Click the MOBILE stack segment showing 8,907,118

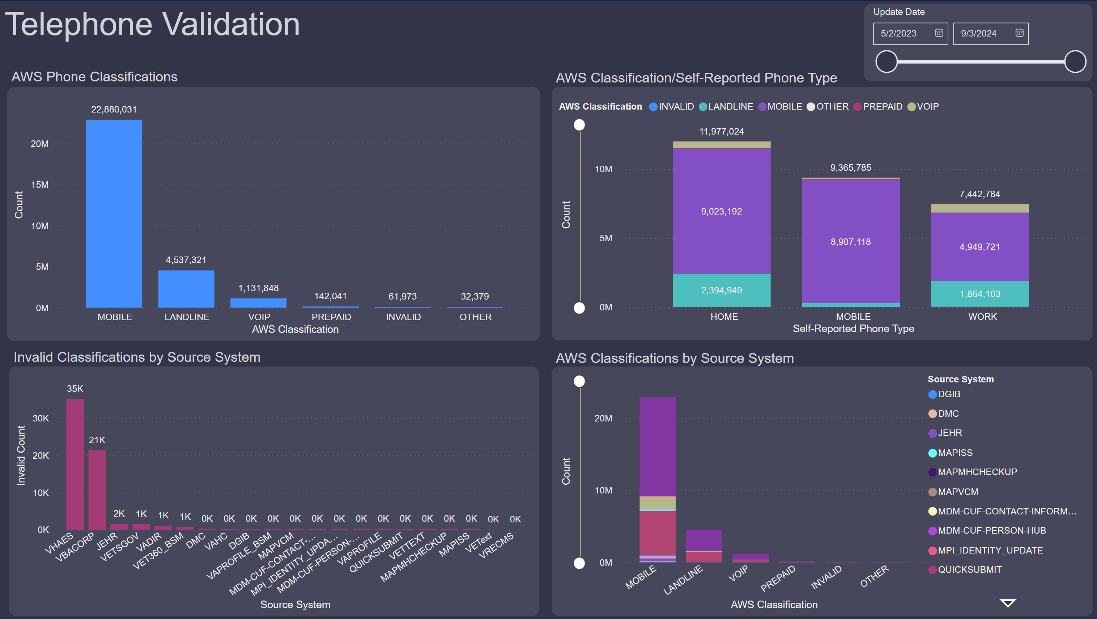click(x=850, y=242)
